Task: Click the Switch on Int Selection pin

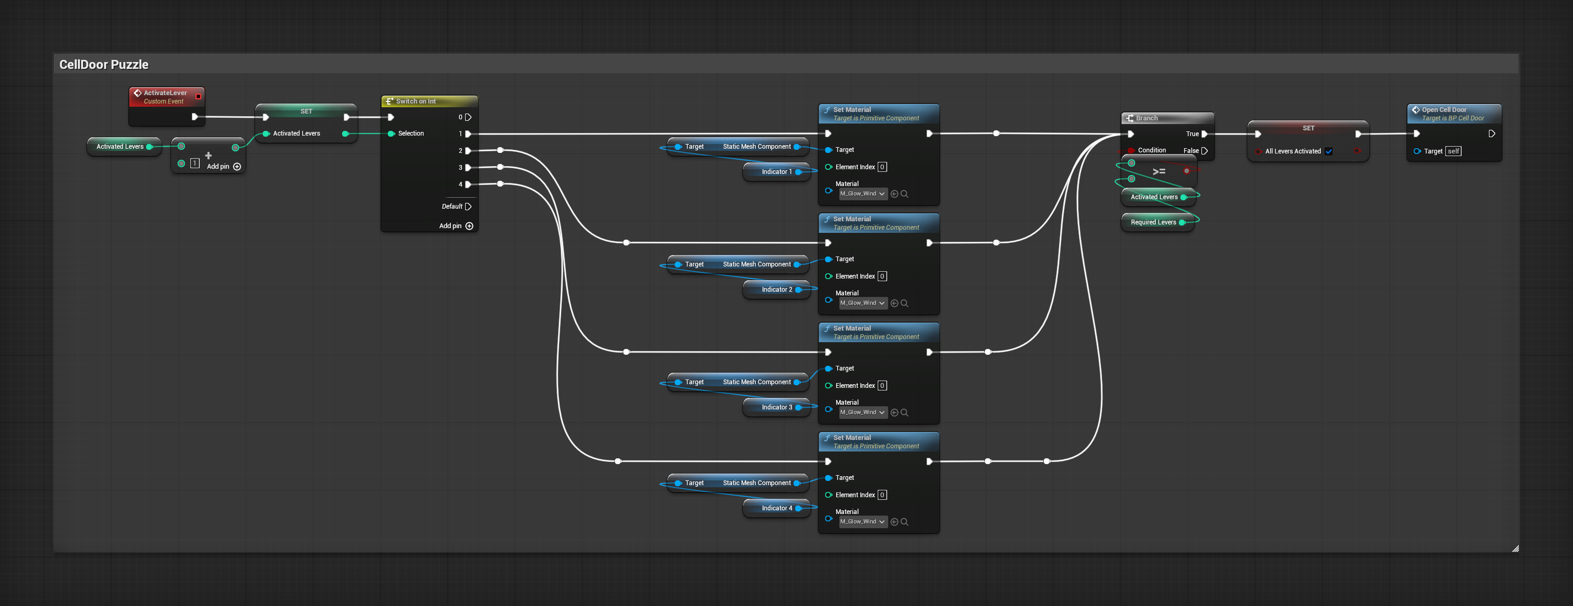Action: (x=391, y=134)
